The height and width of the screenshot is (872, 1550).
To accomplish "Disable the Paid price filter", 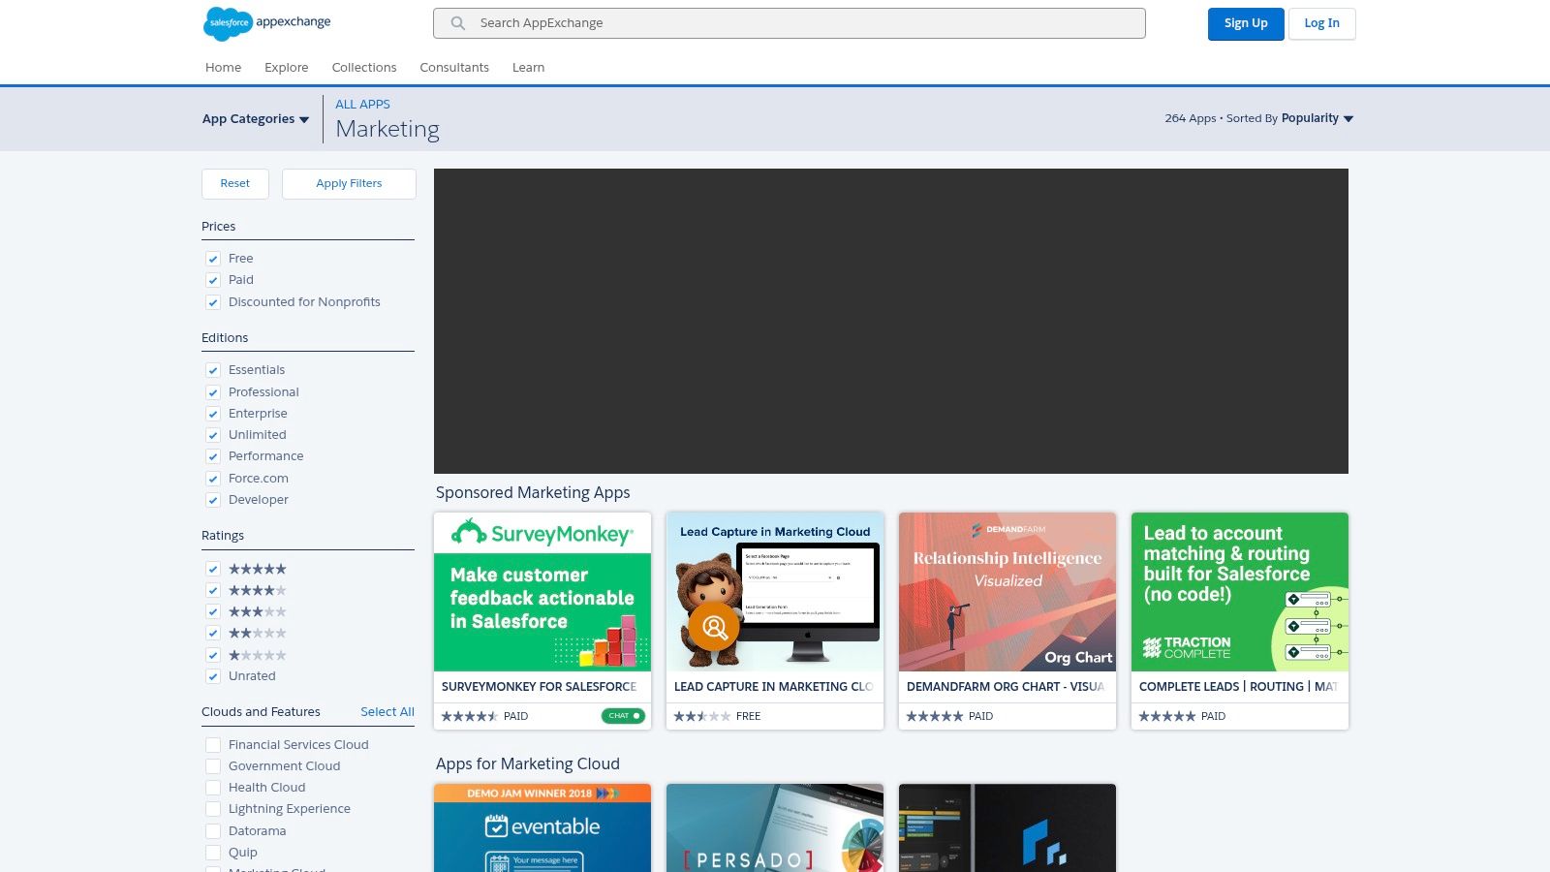I will tap(213, 280).
